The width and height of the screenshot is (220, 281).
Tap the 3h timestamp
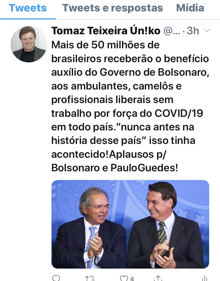pyautogui.click(x=193, y=31)
